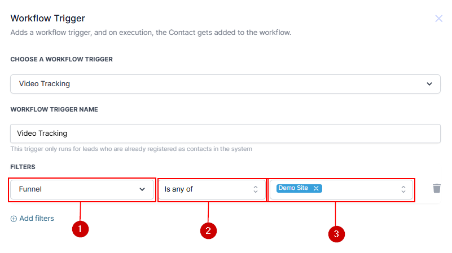Screen dimensions: 452x253
Task: Remove the Demo Site tag
Action: (316, 188)
